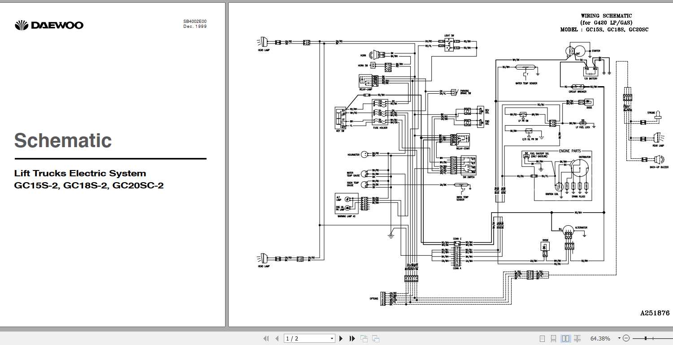The height and width of the screenshot is (345, 673).
Task: Return to the previous view
Action: click(364, 338)
